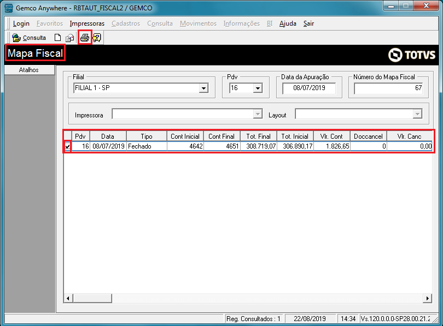Open the Layout dropdown
The width and height of the screenshot is (443, 326).
coord(417,114)
